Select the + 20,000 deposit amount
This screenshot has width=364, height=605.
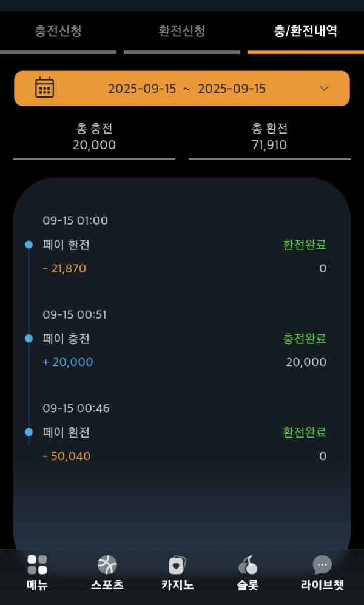pos(68,362)
